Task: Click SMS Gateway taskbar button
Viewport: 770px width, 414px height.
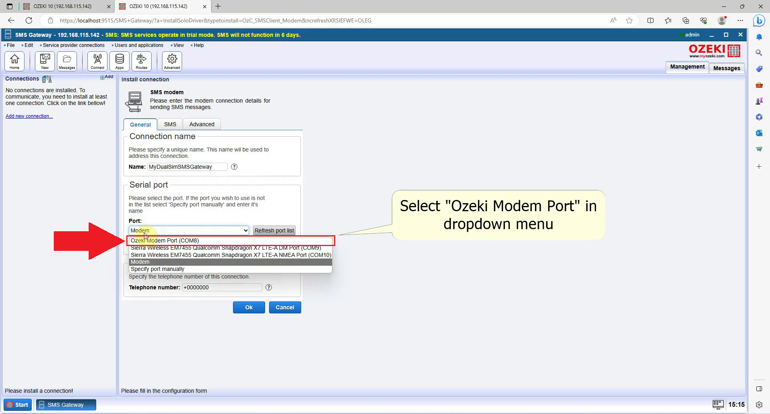Action: pos(66,405)
